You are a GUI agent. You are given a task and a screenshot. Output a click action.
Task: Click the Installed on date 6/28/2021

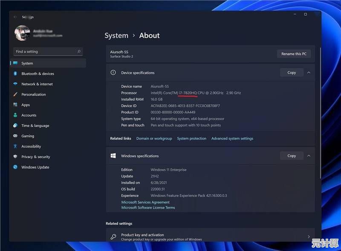click(x=159, y=183)
